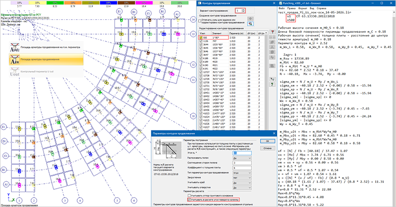Screen dimensions: 396x207
Task: Click the OK button in parameters dialog
Action: [267, 141]
